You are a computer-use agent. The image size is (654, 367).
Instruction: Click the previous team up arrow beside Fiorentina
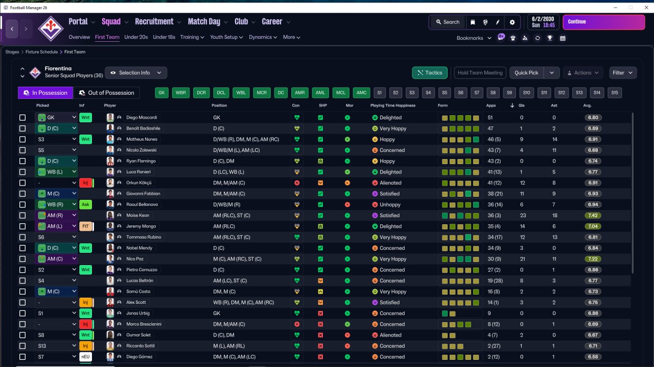coord(22,69)
